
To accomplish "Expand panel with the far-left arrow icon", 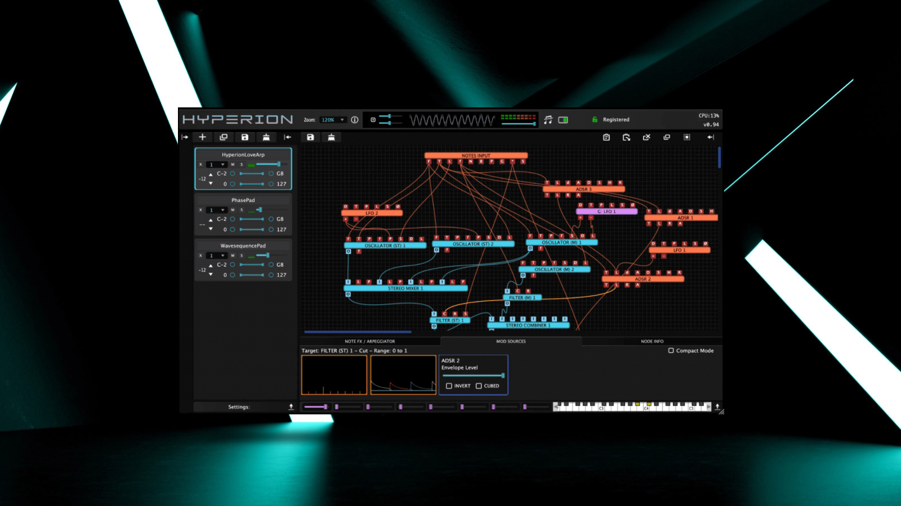I will tap(185, 137).
